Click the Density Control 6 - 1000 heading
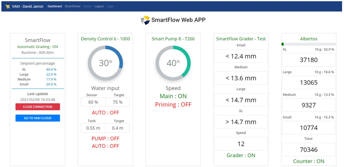Screen dimensions: 344x167 (106, 39)
